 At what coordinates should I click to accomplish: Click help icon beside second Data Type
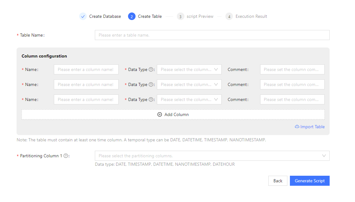point(151,84)
